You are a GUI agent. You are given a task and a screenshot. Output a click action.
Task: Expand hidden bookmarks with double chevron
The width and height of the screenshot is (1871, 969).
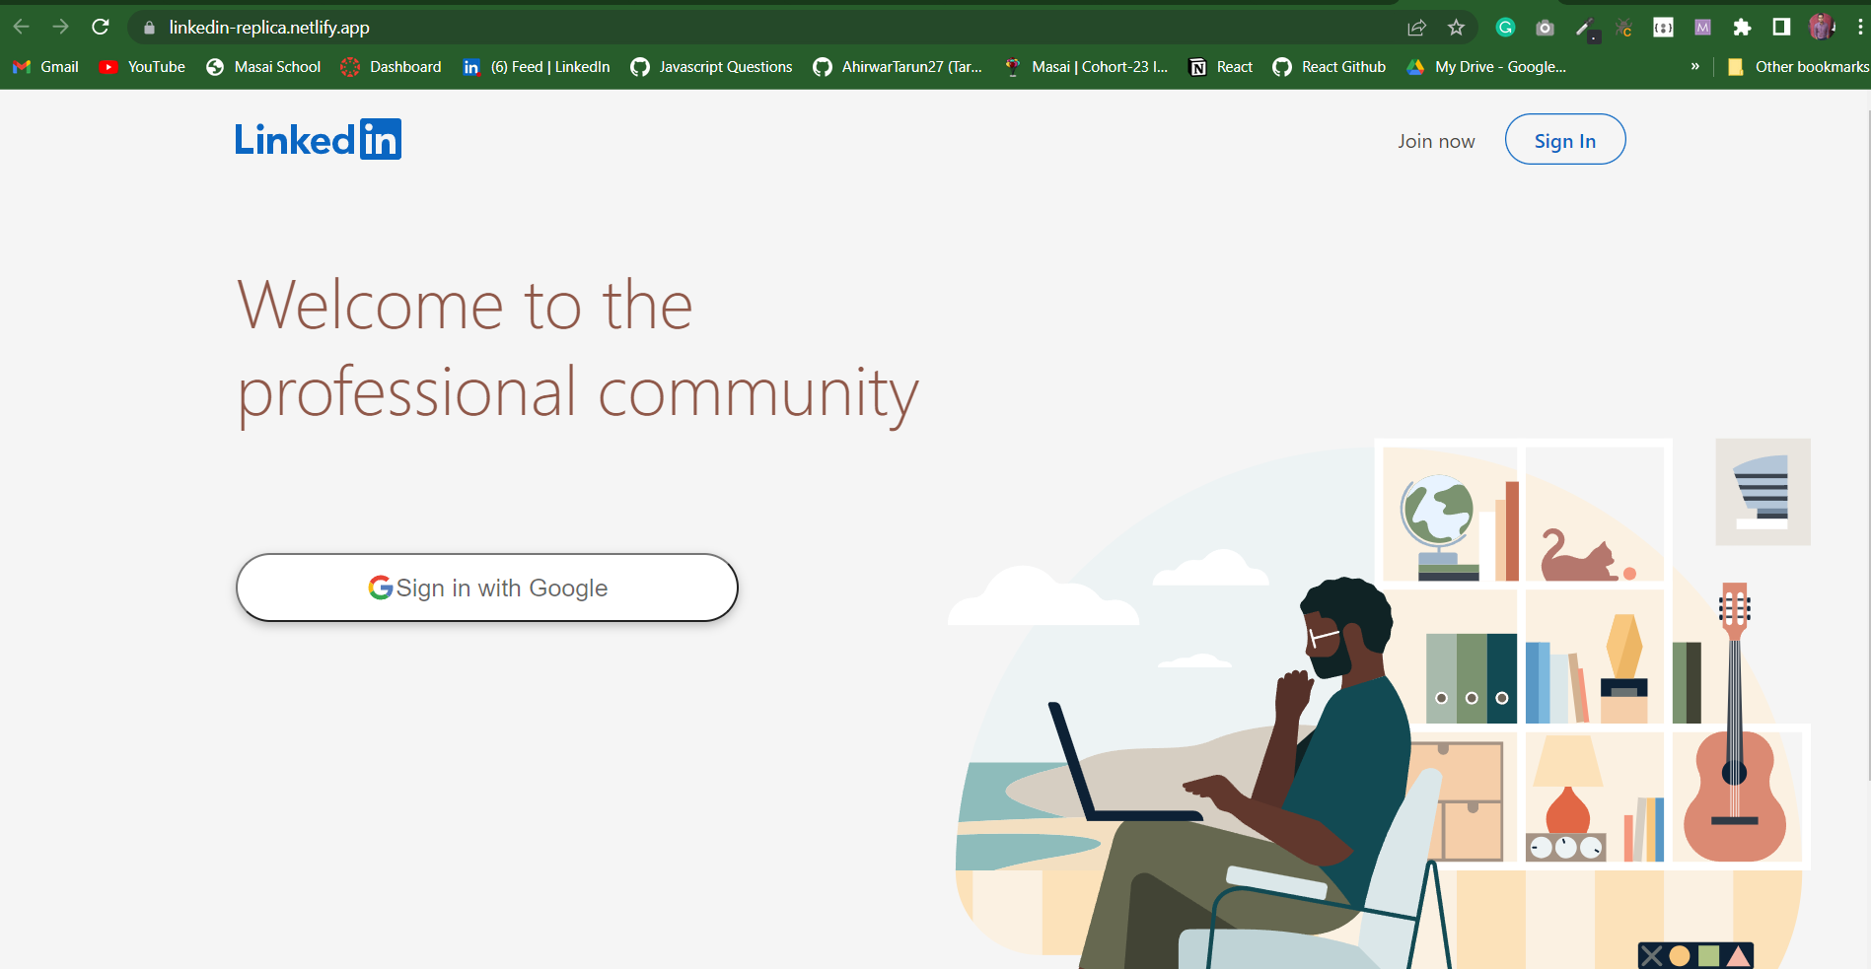click(x=1695, y=67)
